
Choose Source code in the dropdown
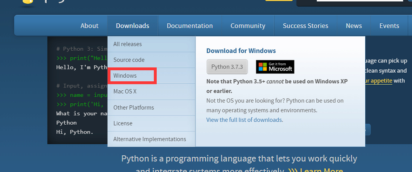[x=129, y=60]
